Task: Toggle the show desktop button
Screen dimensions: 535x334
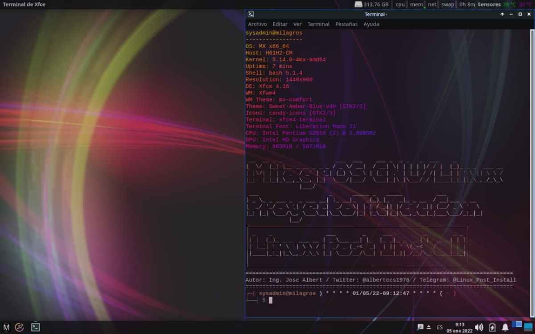Action: pos(528,327)
